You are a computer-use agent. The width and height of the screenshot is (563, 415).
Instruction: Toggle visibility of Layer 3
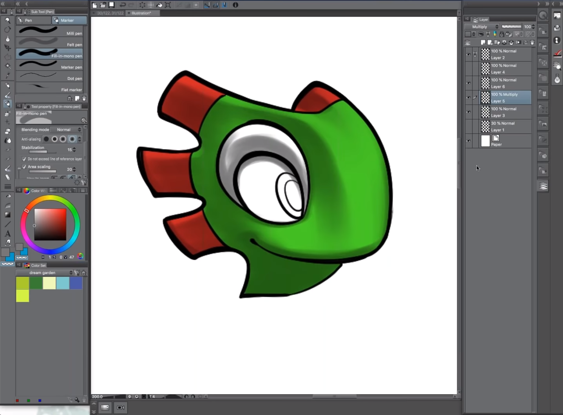469,112
